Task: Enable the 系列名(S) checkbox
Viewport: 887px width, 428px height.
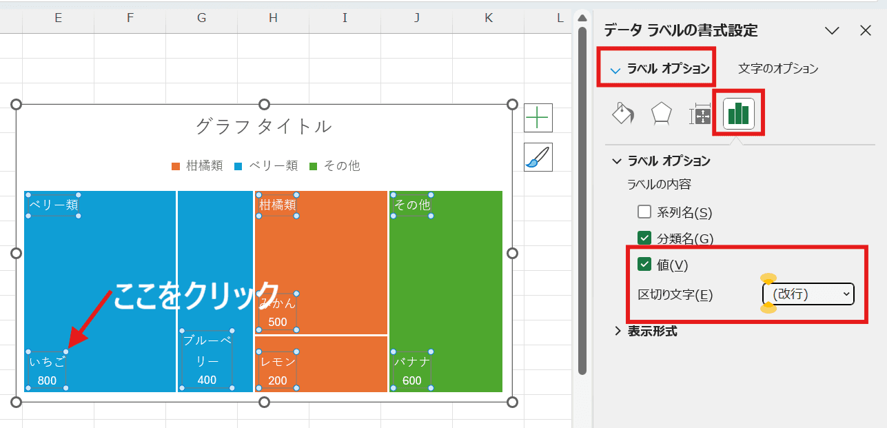Action: [x=644, y=212]
